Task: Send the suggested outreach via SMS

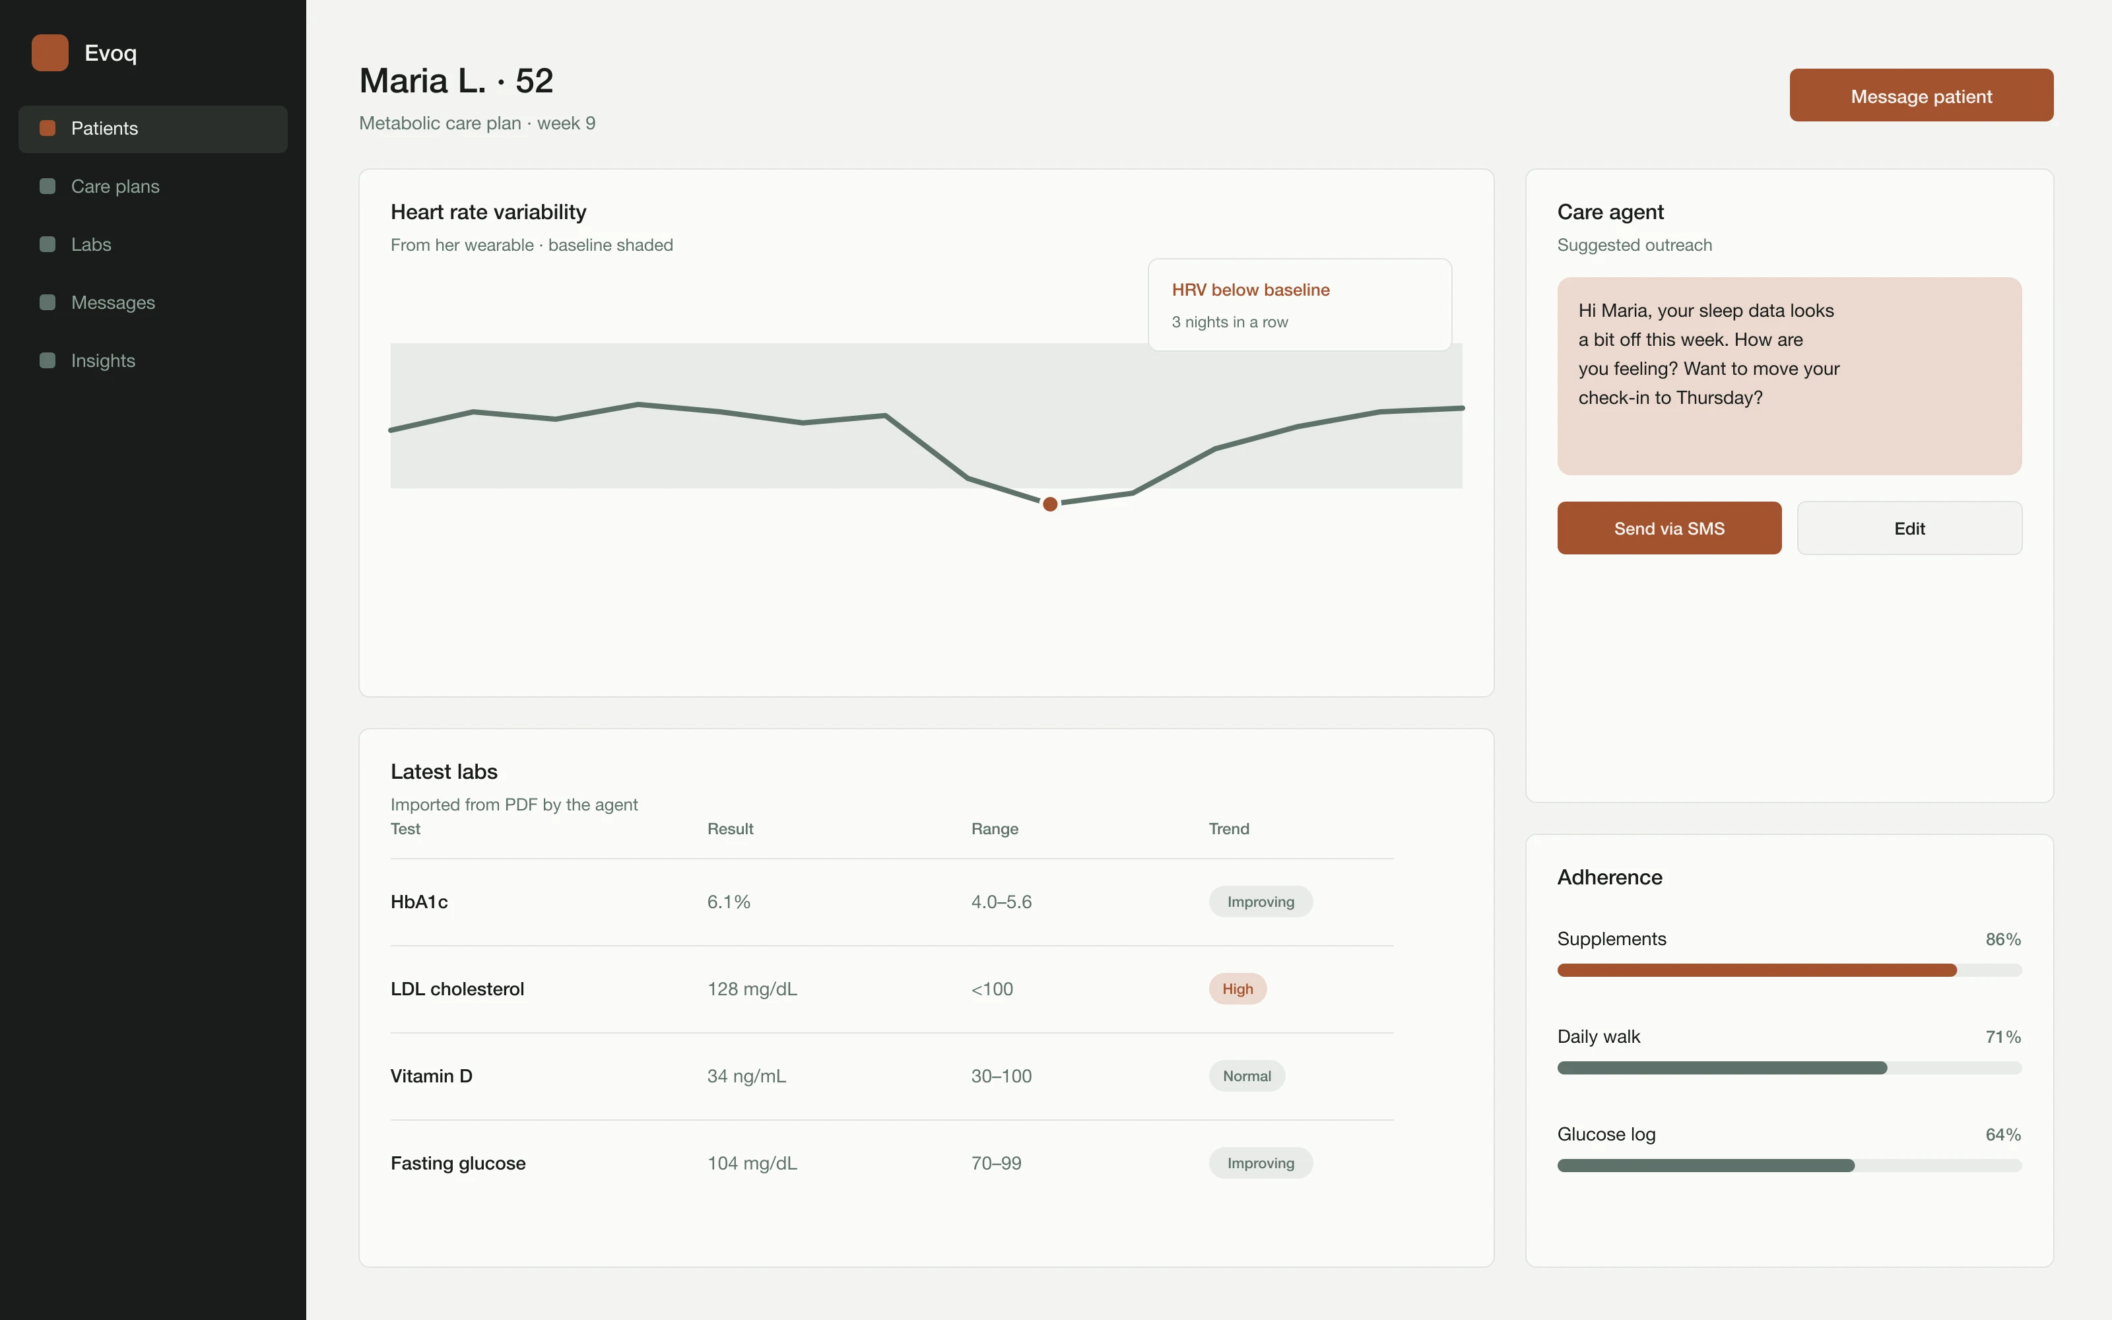Action: (x=1668, y=528)
